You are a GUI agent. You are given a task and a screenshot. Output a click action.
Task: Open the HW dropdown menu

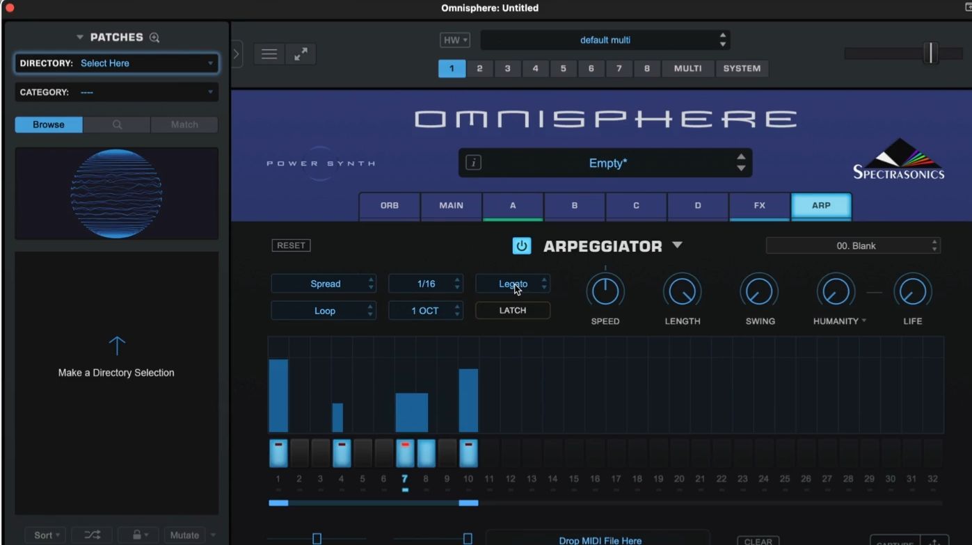coord(455,40)
